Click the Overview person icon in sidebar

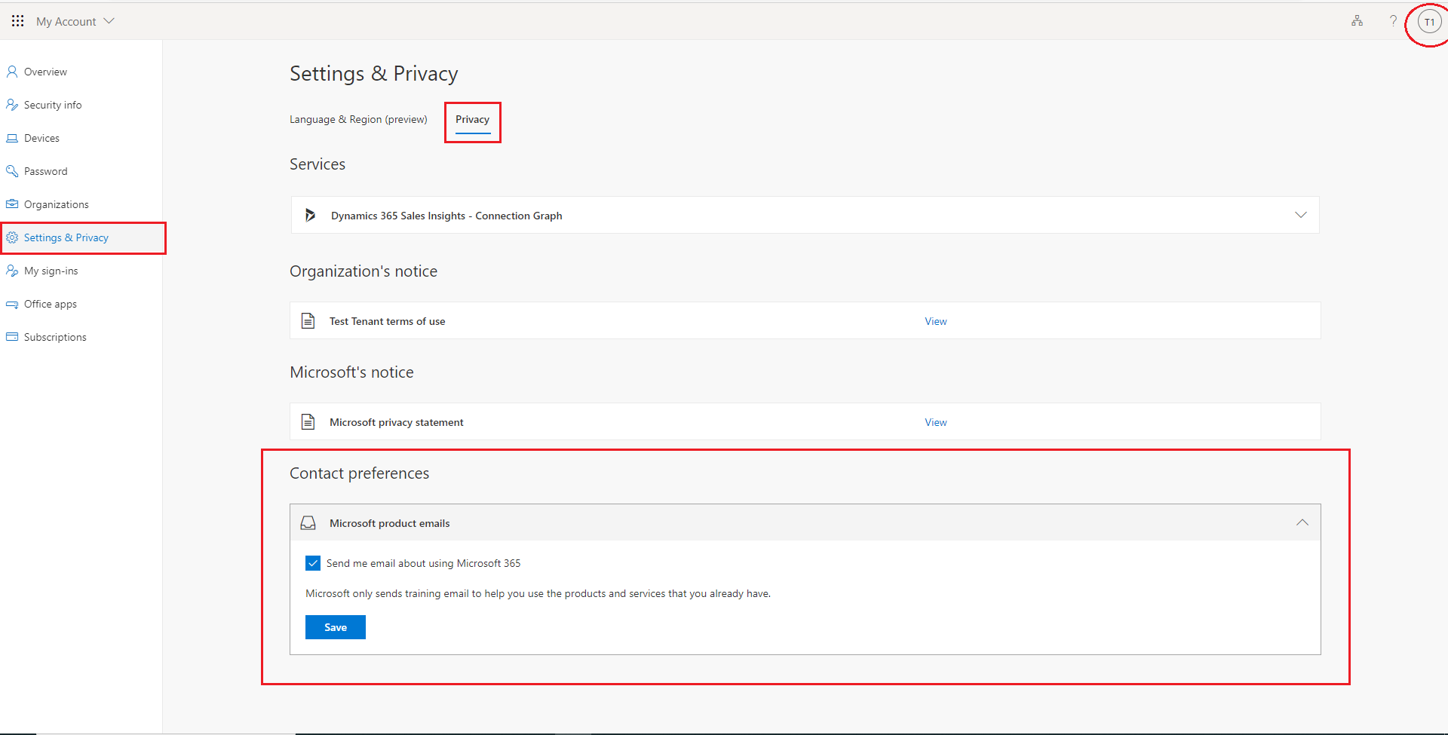coord(12,72)
